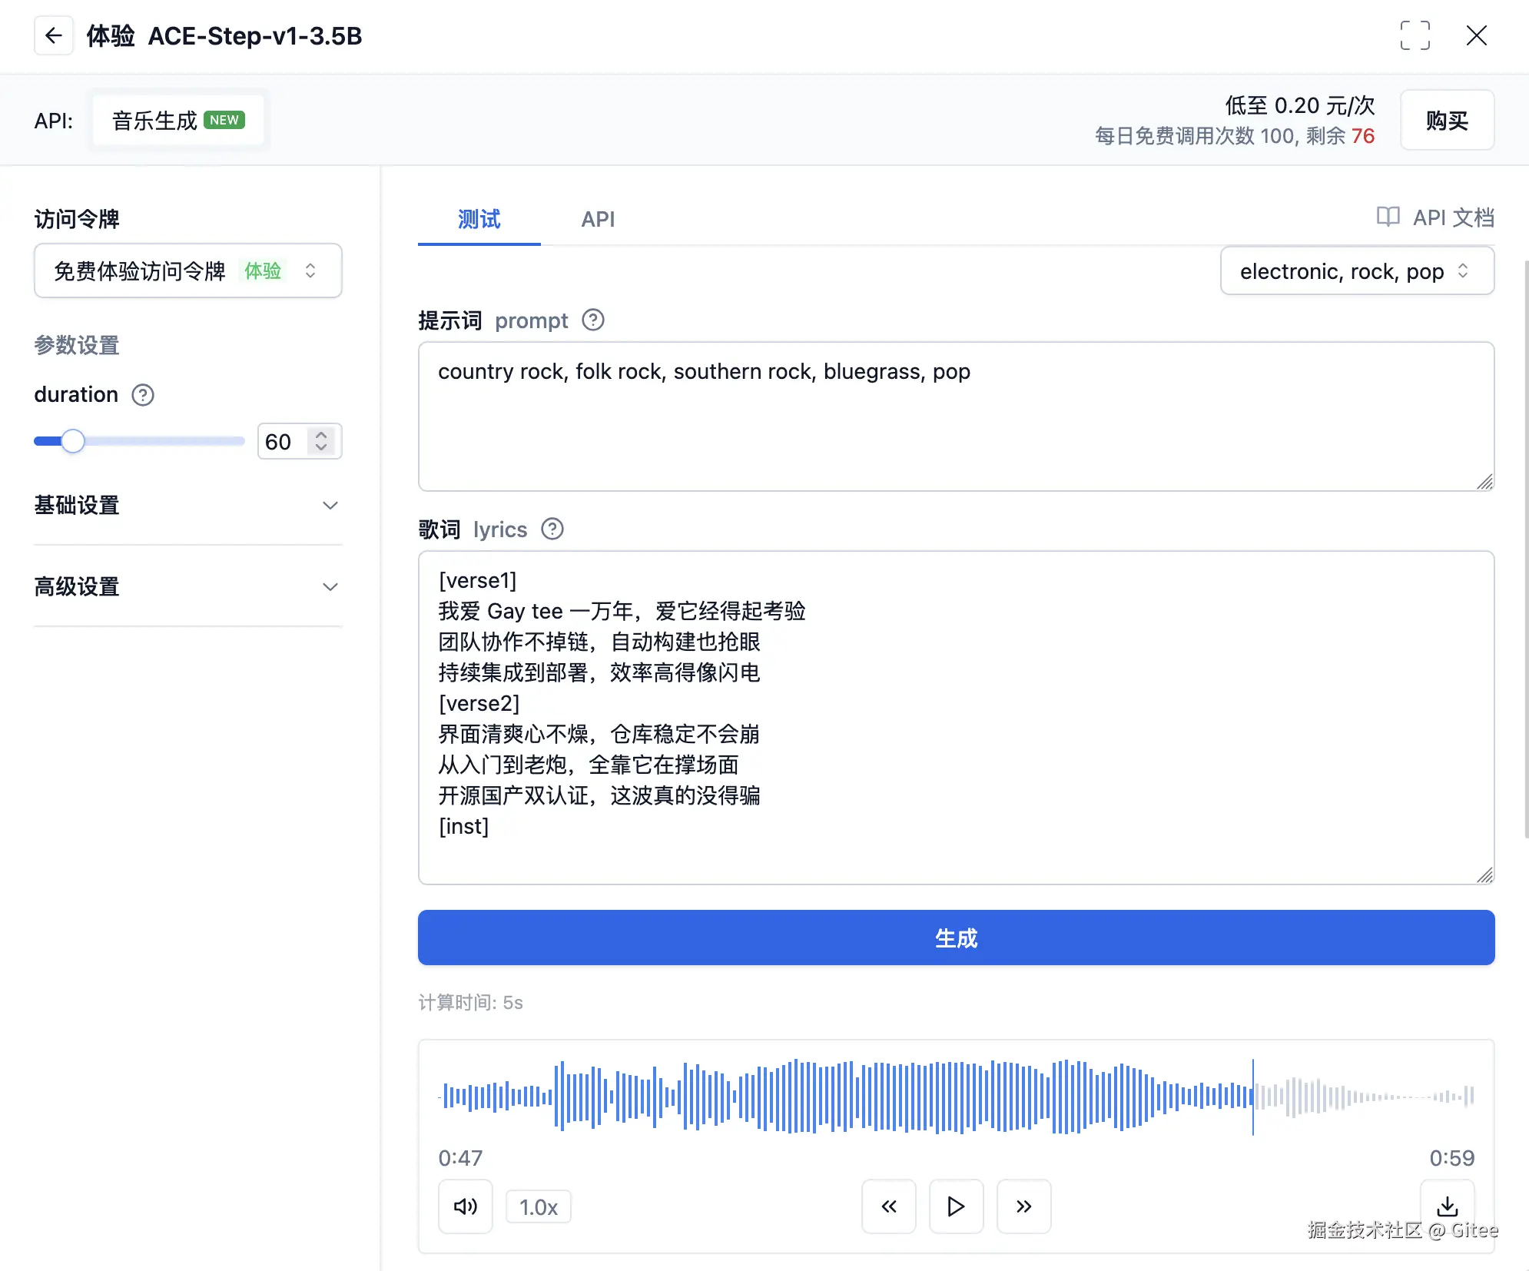Skip forward in the audio
This screenshot has width=1529, height=1271.
tap(1023, 1206)
